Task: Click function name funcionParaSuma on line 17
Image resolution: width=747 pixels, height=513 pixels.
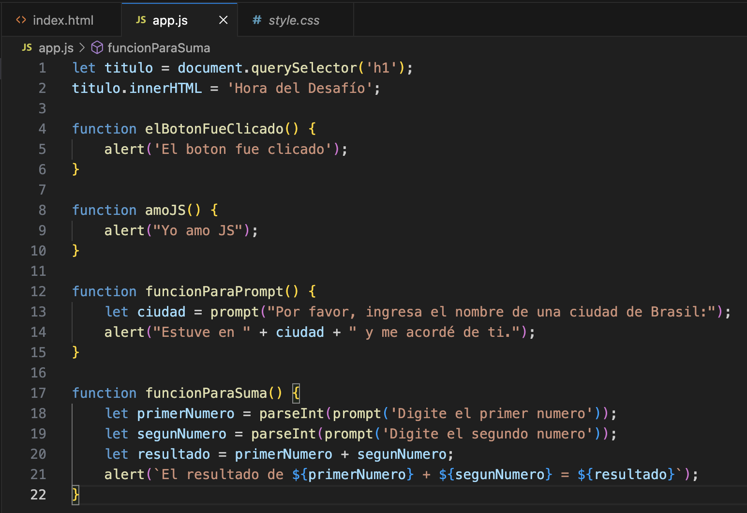Action: [x=206, y=393]
